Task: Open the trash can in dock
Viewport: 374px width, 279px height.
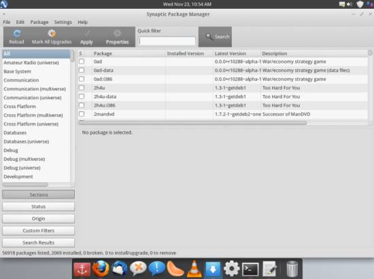Action: pyautogui.click(x=292, y=269)
